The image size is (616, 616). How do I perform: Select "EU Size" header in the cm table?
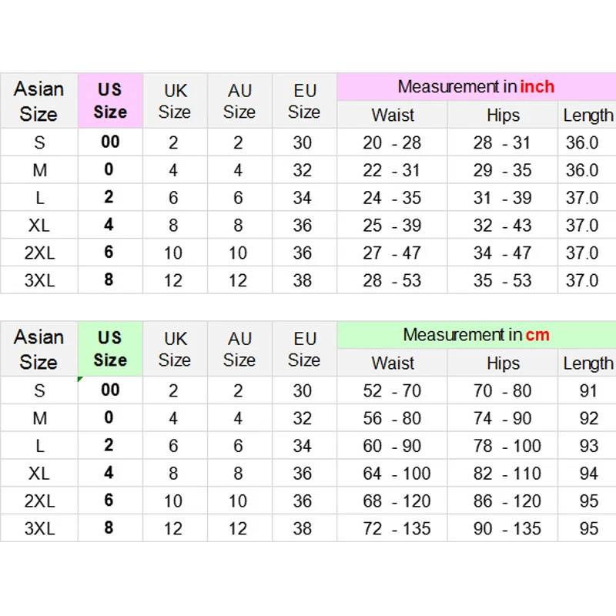304,349
